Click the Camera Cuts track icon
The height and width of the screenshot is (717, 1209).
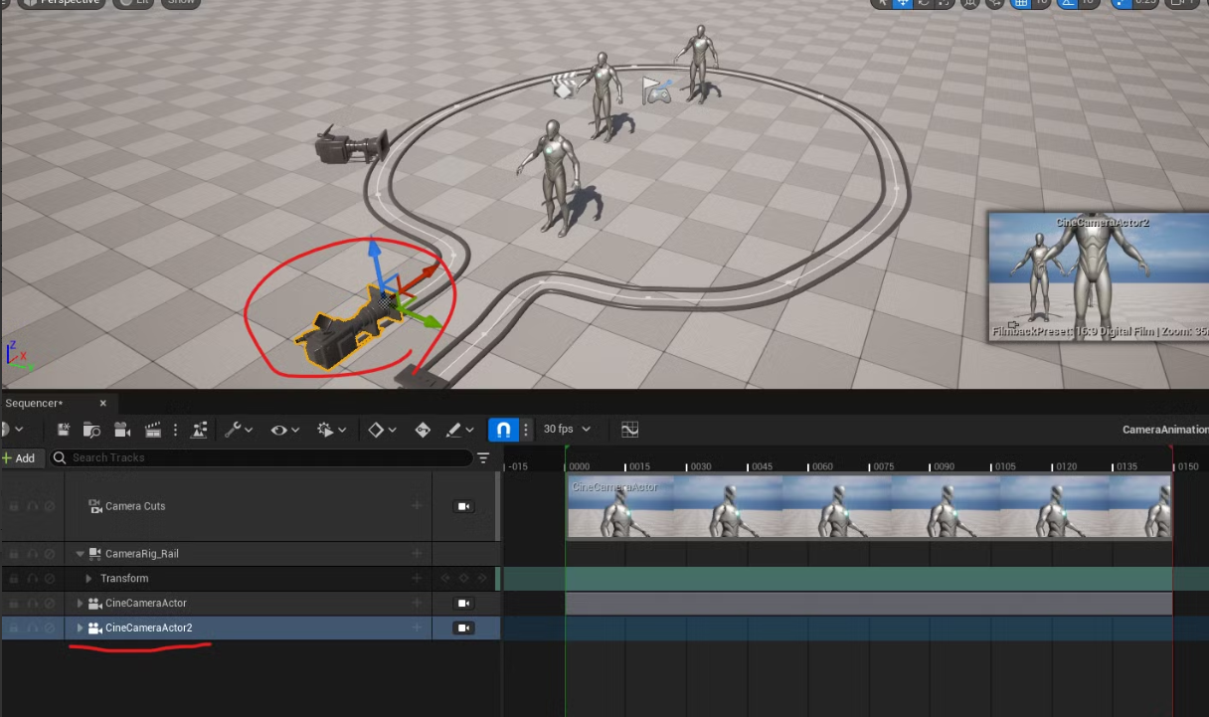(95, 506)
